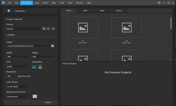Viewport: 176px width, 106px height.
Task: Open the Presets Default dropdown
Action: coord(24,29)
